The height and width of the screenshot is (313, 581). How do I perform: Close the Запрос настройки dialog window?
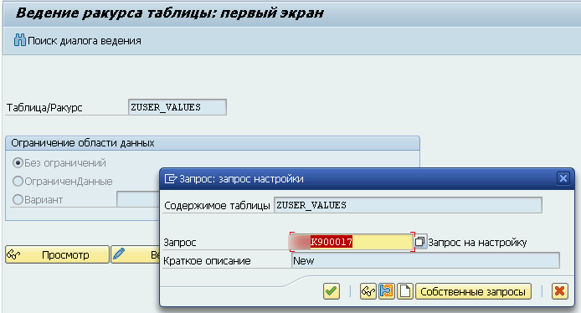[x=563, y=178]
